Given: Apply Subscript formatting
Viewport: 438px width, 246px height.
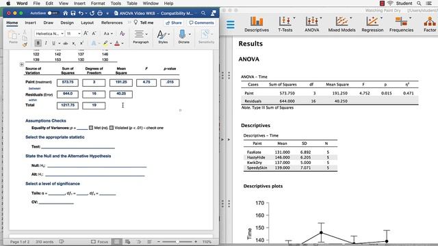Looking at the screenshot, I should tap(74, 43).
